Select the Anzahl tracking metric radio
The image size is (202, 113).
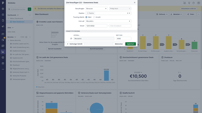[94, 17]
